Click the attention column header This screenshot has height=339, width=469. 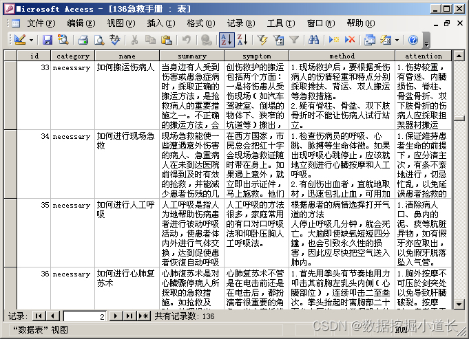(424, 56)
